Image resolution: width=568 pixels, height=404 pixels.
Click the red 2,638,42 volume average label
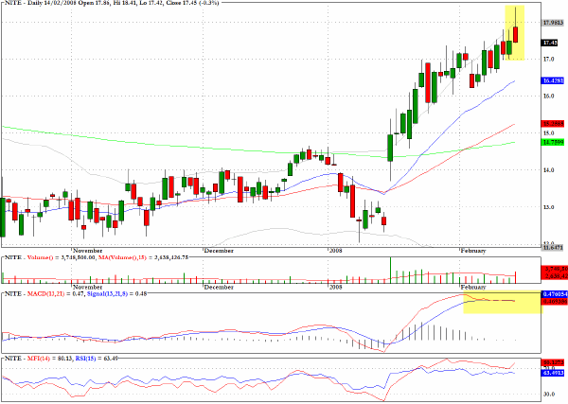(554, 276)
